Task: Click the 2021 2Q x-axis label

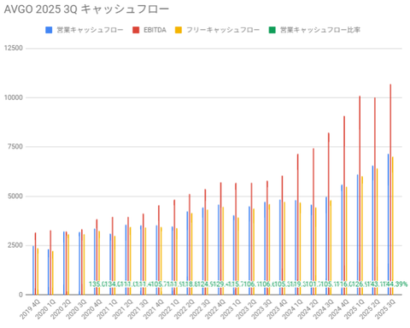Action: 123,308
